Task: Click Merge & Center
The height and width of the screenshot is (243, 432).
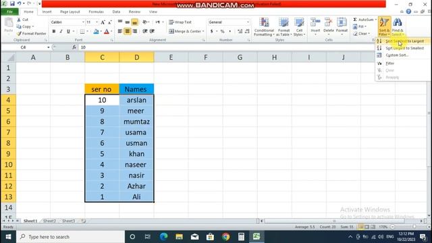Action: [185, 32]
